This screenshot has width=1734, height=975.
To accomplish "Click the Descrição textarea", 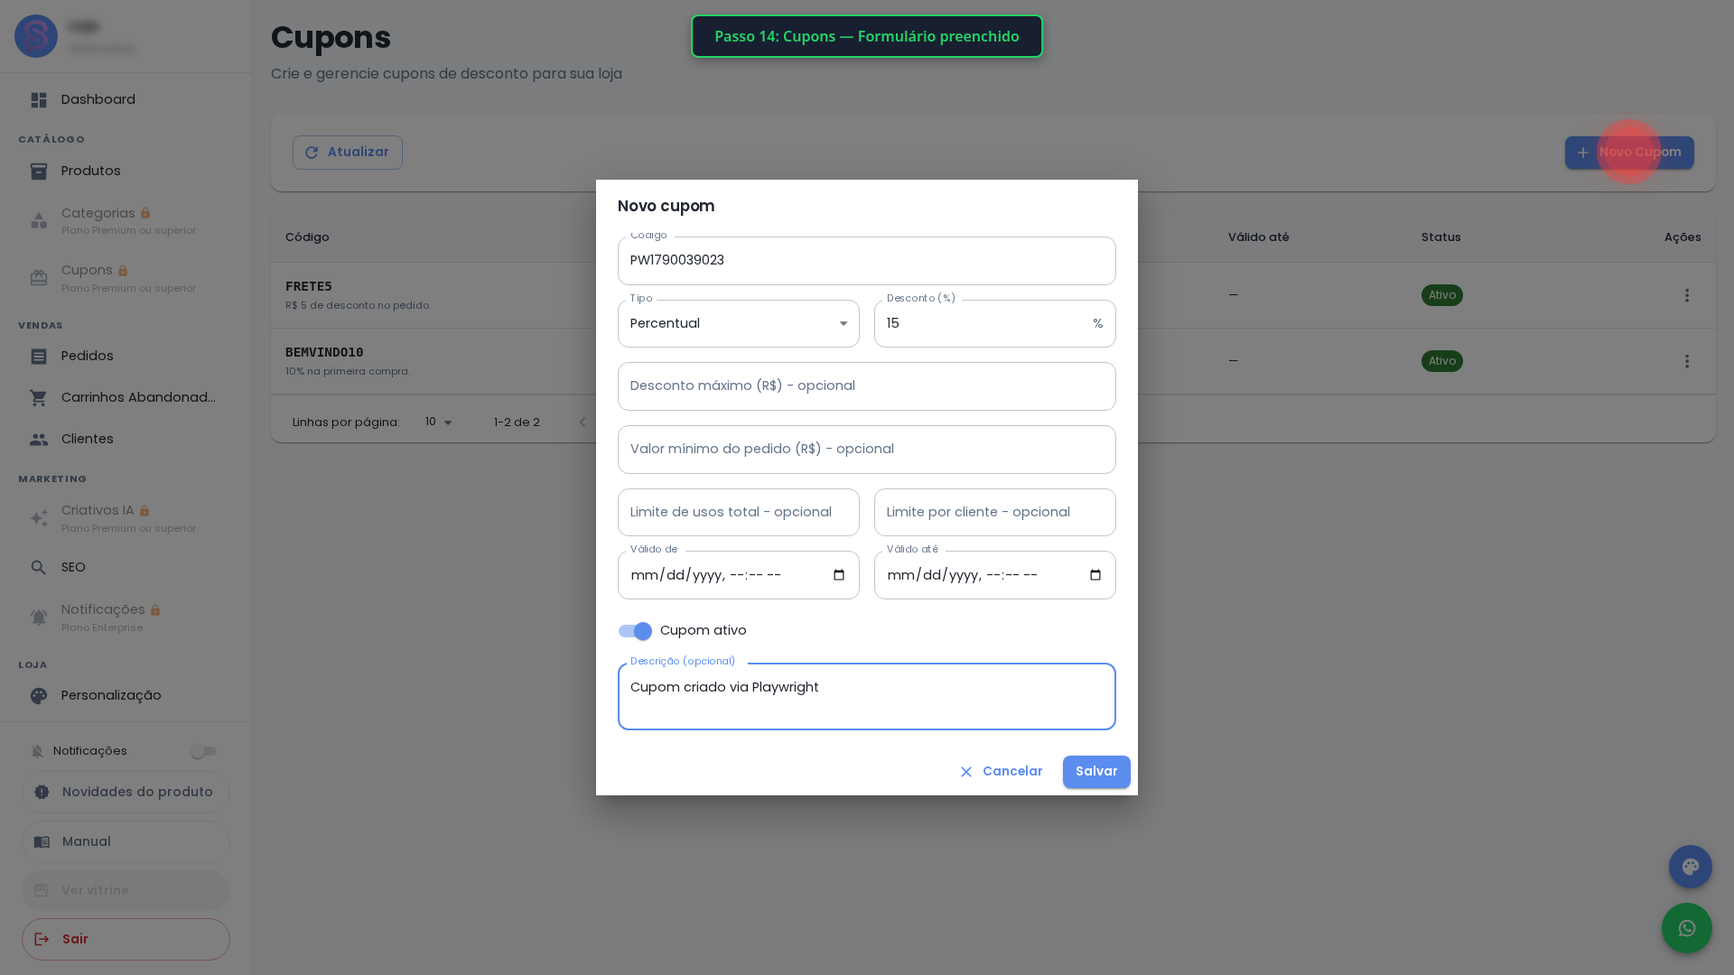I will click(x=867, y=697).
